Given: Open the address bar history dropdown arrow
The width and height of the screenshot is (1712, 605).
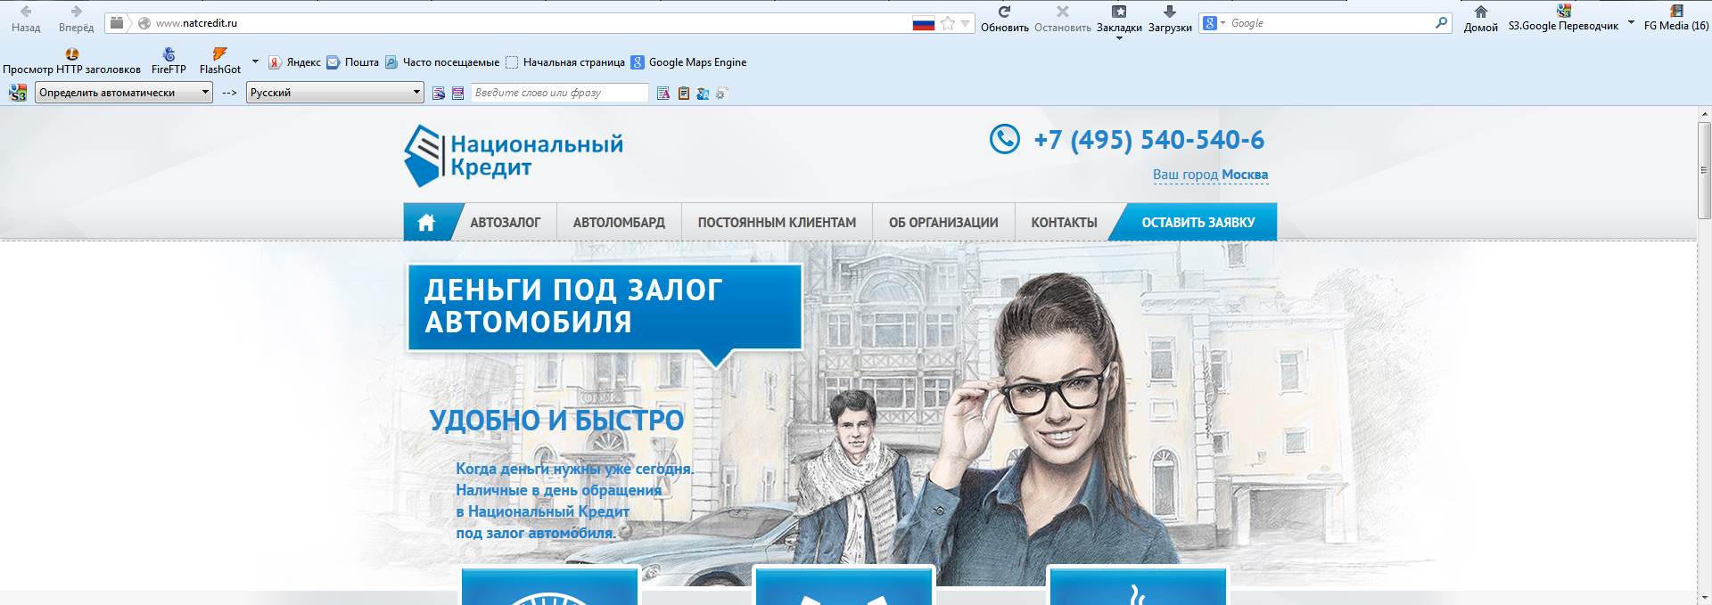Looking at the screenshot, I should click(x=965, y=24).
